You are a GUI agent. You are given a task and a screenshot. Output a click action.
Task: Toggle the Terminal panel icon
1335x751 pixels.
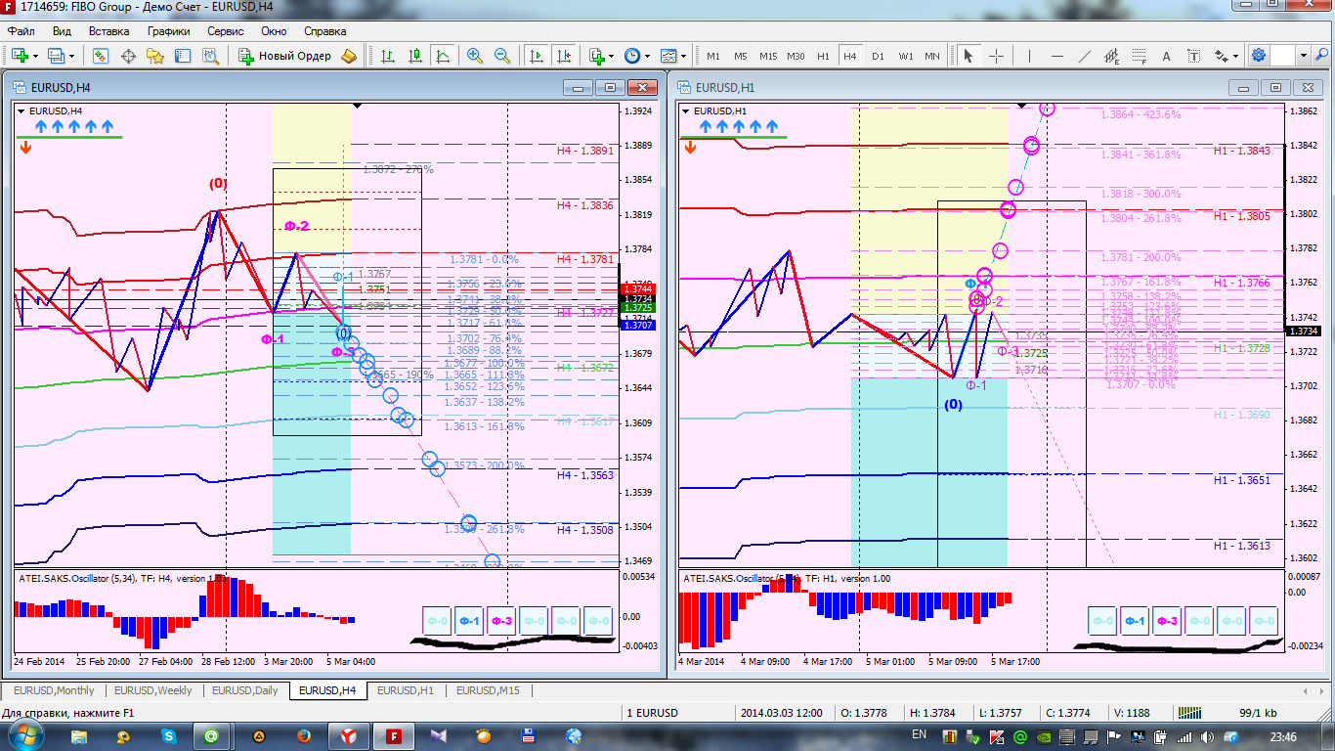[183, 56]
